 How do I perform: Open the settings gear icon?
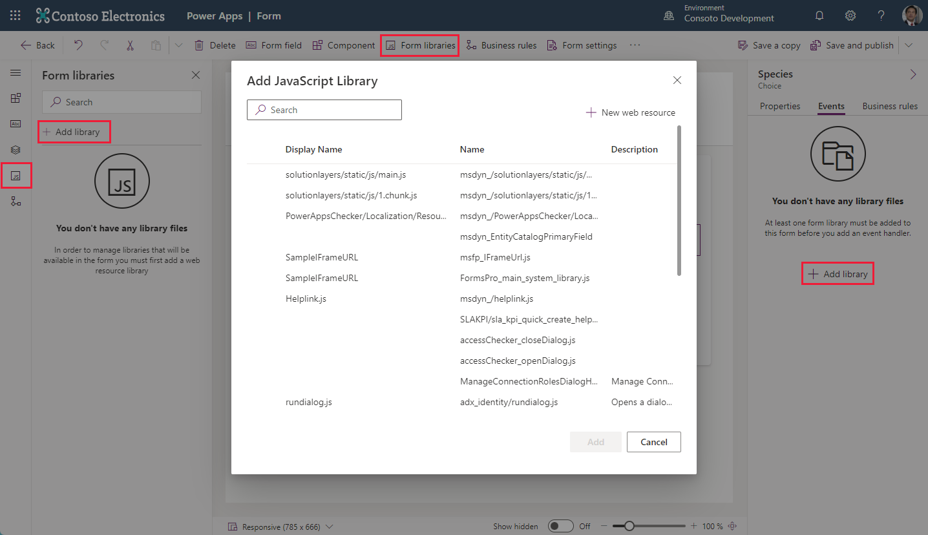click(850, 16)
